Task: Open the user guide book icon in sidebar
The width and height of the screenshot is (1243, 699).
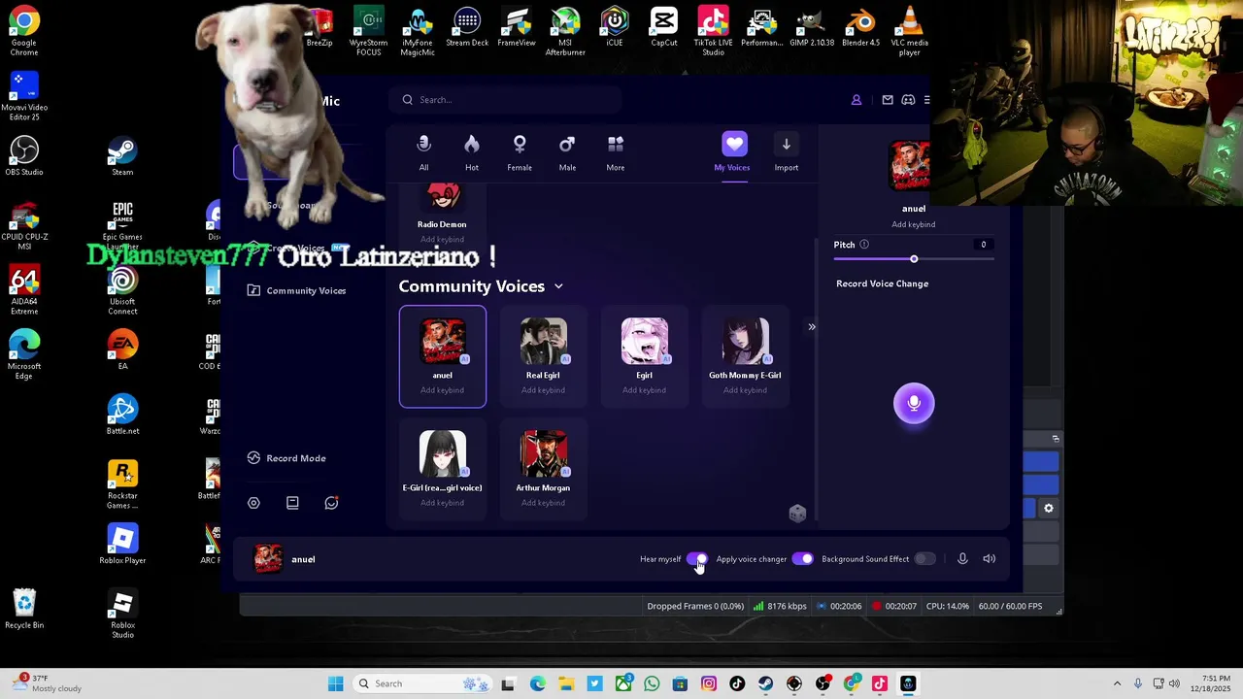Action: coord(292,503)
